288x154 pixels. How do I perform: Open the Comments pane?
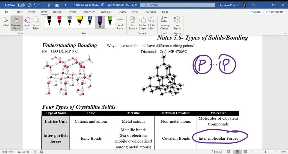(275, 12)
